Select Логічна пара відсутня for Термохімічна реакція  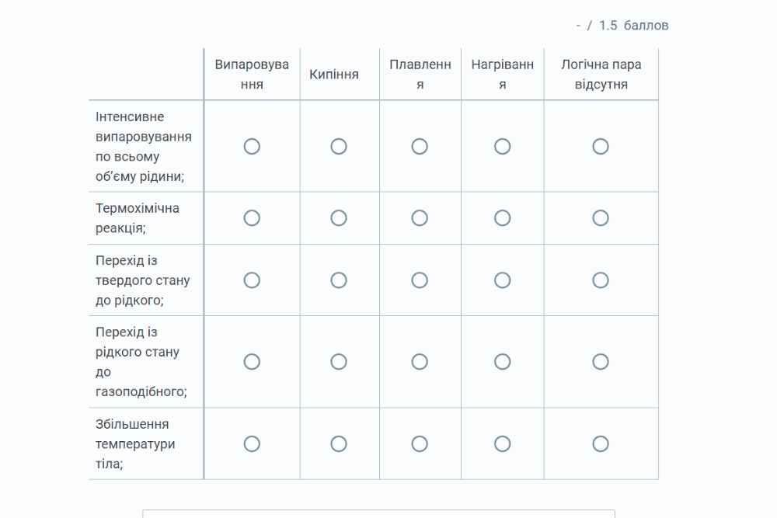(601, 218)
